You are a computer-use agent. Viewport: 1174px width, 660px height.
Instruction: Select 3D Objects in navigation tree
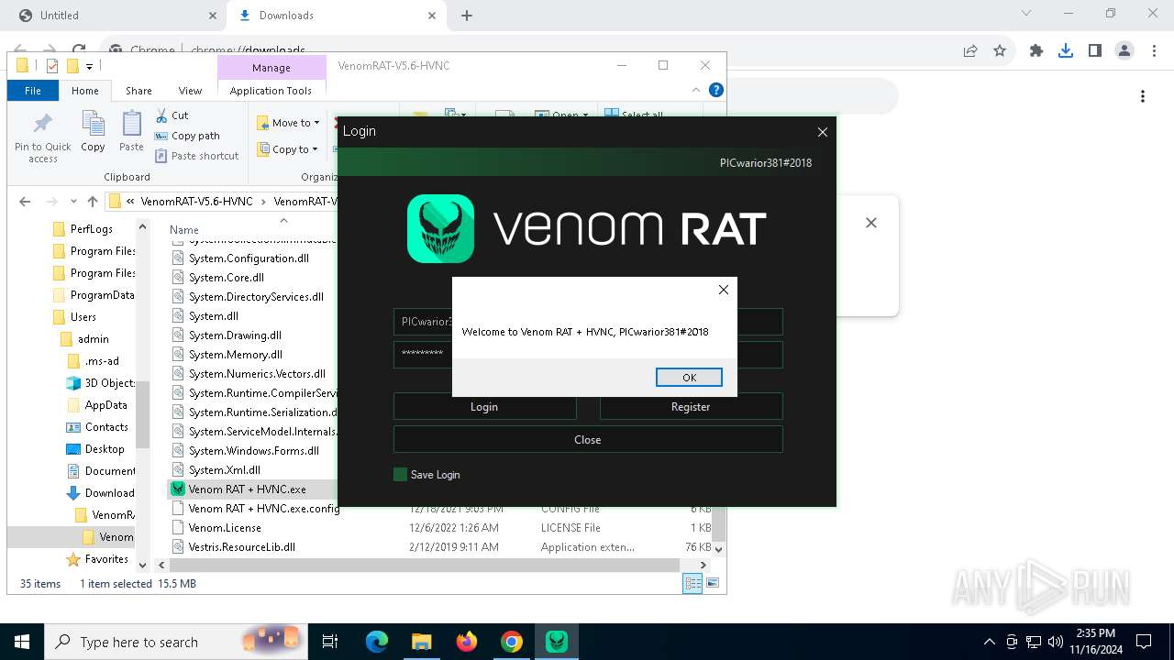point(101,383)
